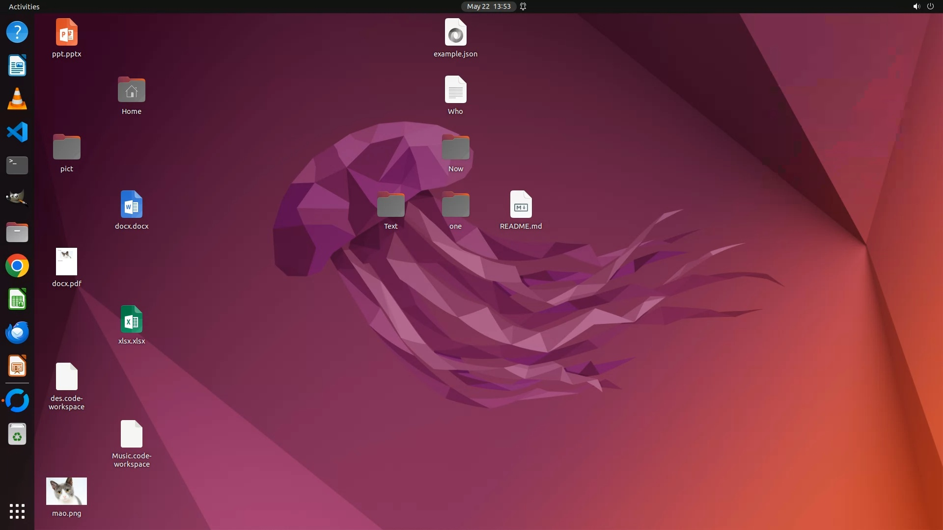Launch Visual Studio Code from dock

pyautogui.click(x=17, y=132)
